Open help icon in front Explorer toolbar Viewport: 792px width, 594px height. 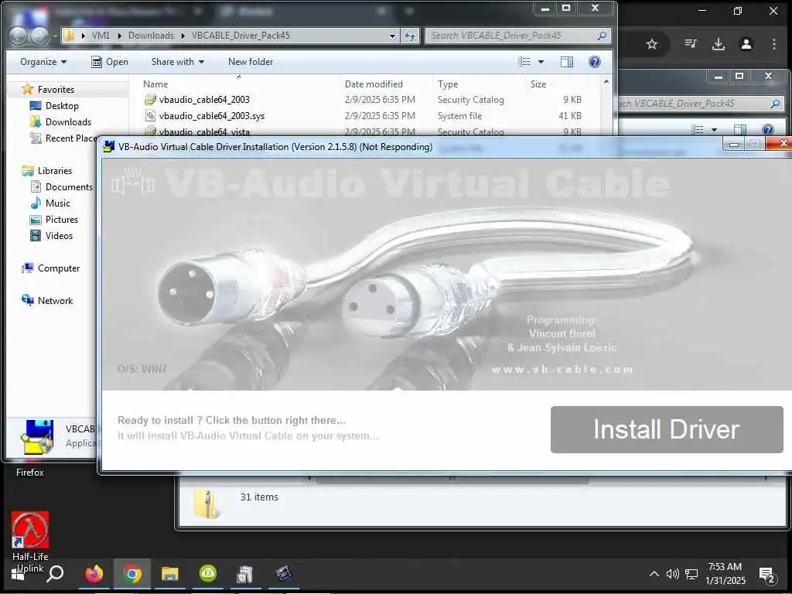595,62
